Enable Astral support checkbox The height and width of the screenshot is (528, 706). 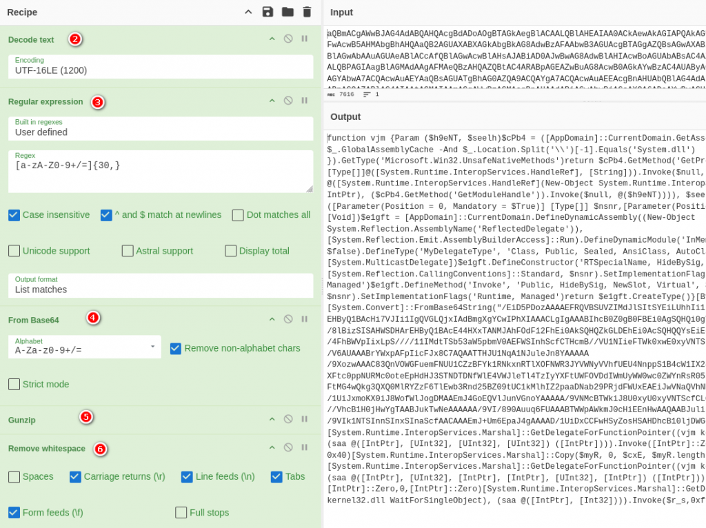[x=128, y=251]
